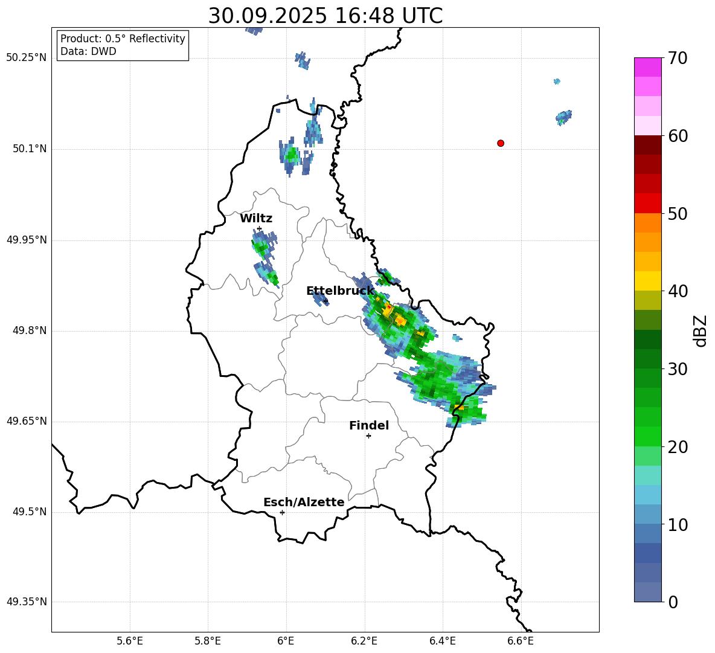Click the Wiltz city label
Viewport: 715px width, 653px height.
[256, 219]
